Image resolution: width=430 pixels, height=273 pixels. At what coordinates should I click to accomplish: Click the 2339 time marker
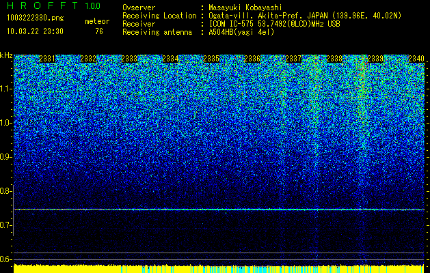pos(375,59)
